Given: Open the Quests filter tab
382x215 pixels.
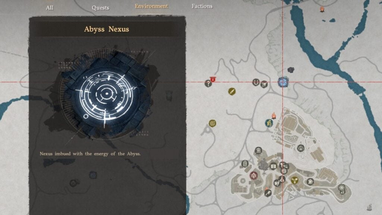Looking at the screenshot, I should (x=100, y=8).
